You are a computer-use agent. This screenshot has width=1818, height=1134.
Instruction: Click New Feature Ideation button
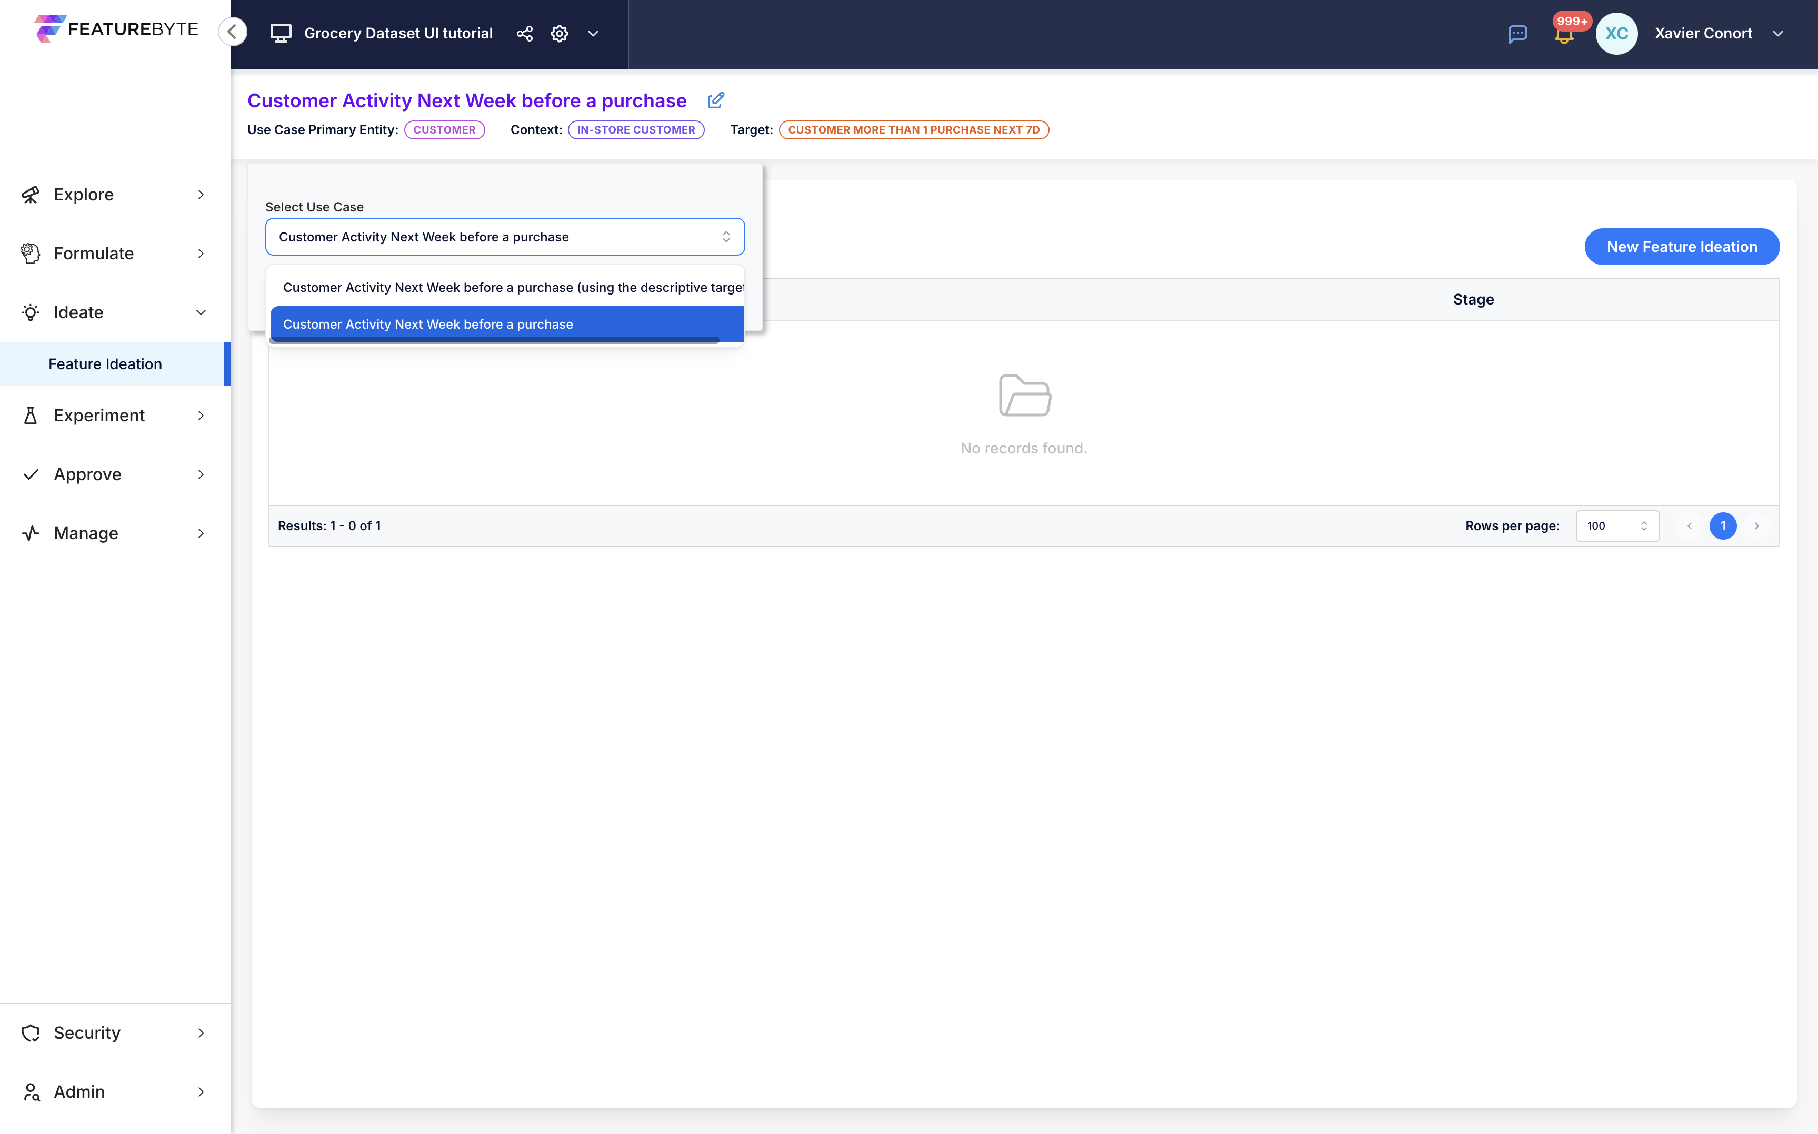[1682, 247]
